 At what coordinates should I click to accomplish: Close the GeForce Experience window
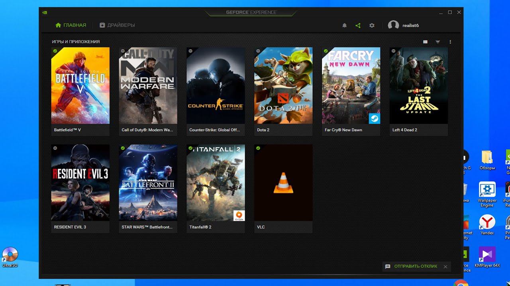[459, 12]
